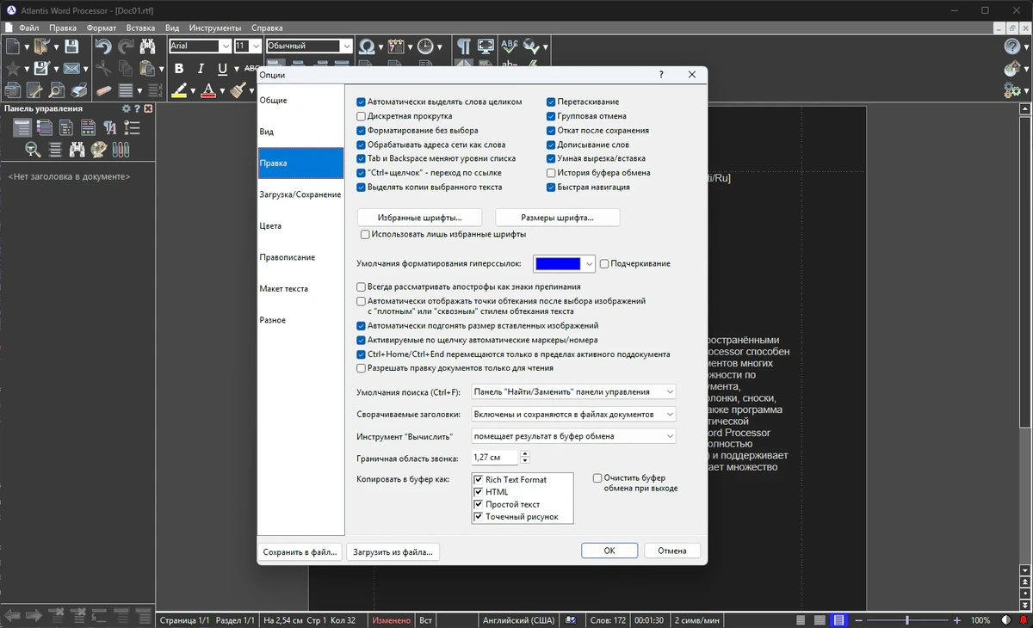Click 'Сохранить в файл...' button
The image size is (1033, 628).
pos(300,551)
